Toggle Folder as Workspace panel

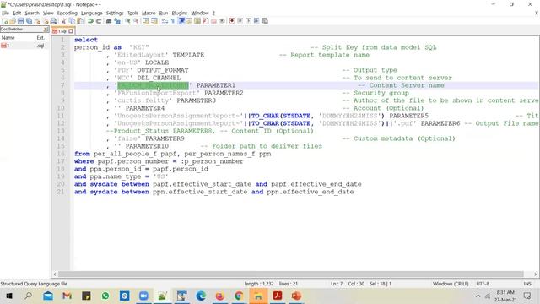pyautogui.click(x=213, y=21)
